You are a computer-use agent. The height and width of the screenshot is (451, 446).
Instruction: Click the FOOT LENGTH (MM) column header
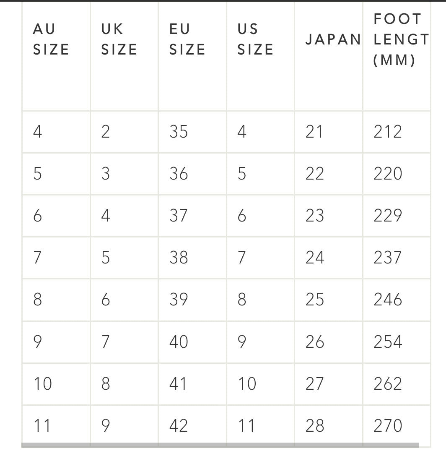[x=400, y=39]
